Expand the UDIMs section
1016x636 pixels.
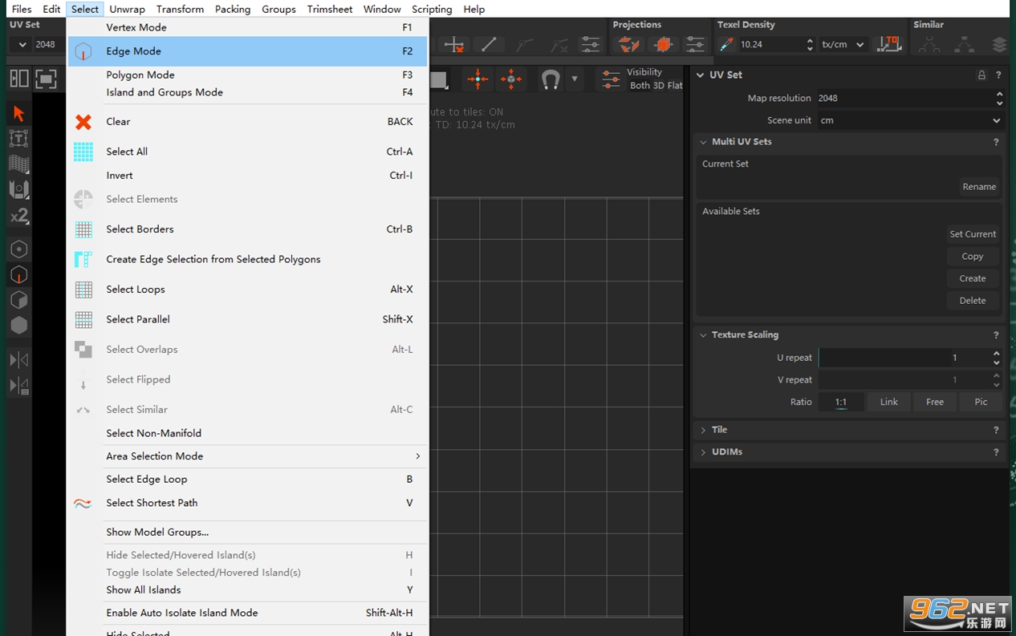pyautogui.click(x=703, y=452)
